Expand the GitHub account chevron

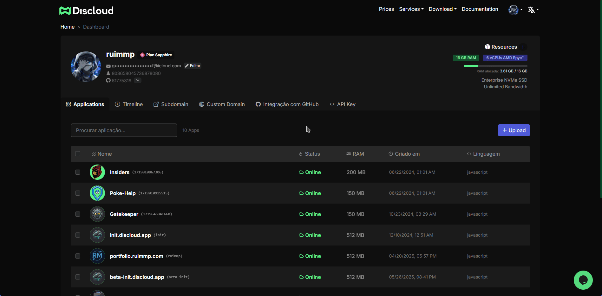click(x=138, y=81)
